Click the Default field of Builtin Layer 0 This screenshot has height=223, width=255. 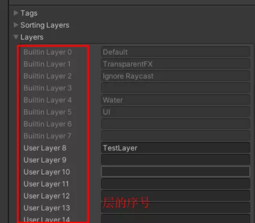click(176, 52)
